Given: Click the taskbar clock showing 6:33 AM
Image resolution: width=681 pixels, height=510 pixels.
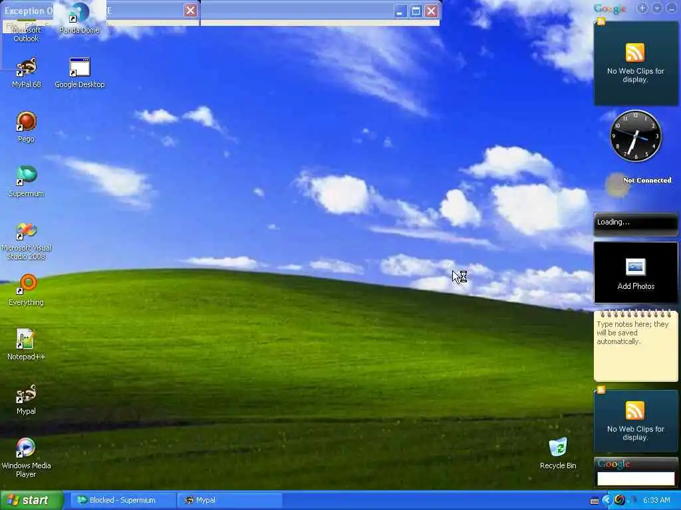Looking at the screenshot, I should click(x=656, y=501).
